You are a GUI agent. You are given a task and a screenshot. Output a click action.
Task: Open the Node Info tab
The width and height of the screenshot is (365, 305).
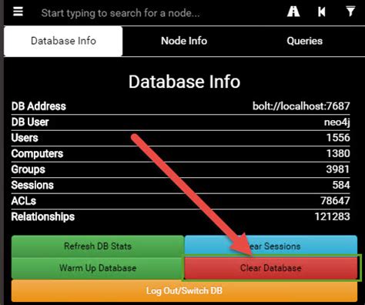coord(184,41)
